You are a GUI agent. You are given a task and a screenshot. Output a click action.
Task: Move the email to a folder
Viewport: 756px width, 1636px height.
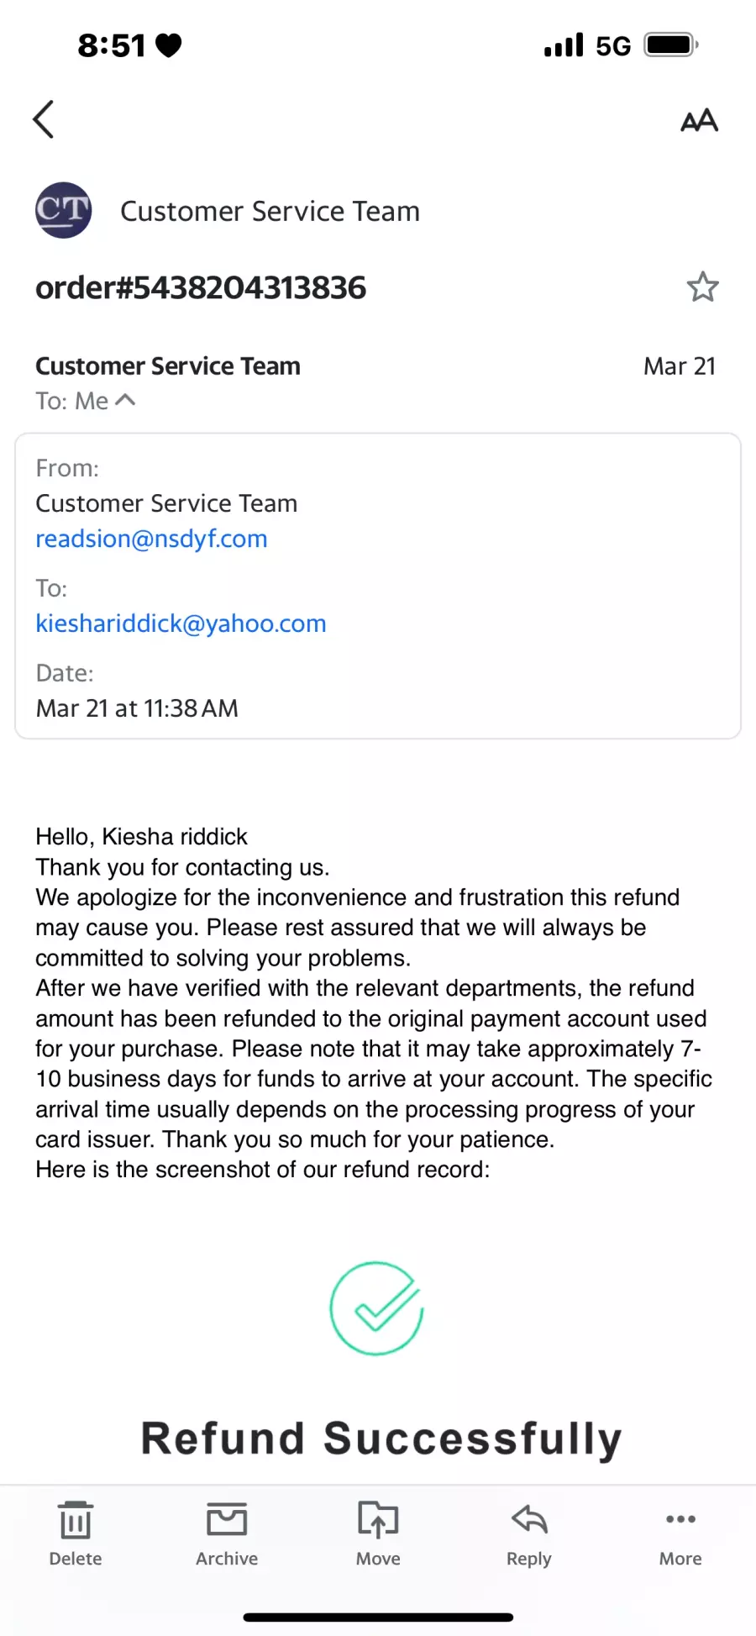[x=378, y=1533]
